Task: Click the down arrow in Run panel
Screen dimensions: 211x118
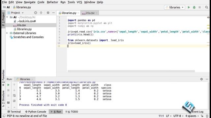Action: coord(14,90)
